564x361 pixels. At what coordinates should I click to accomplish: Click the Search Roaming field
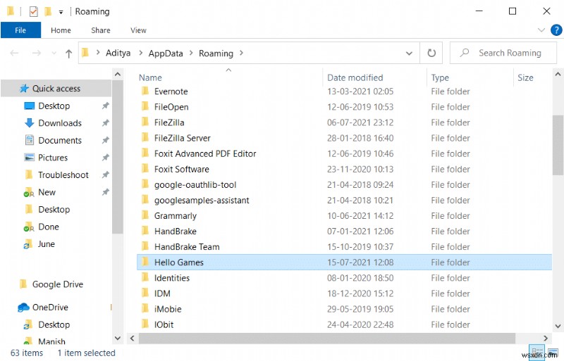point(503,53)
